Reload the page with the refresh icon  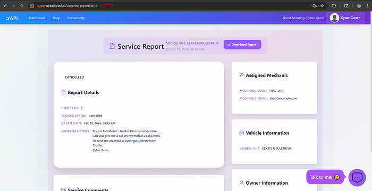coord(22,6)
